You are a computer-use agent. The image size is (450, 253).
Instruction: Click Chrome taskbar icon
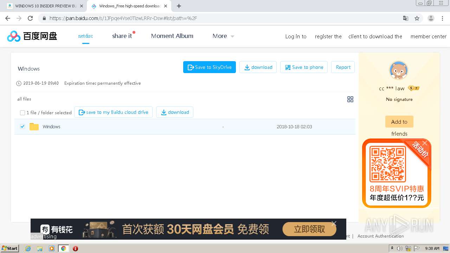(63, 248)
